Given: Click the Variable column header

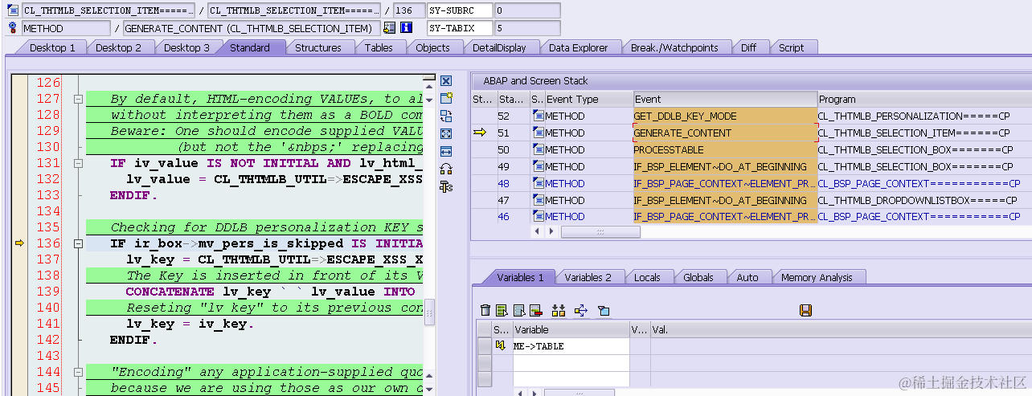Looking at the screenshot, I should coord(571,329).
